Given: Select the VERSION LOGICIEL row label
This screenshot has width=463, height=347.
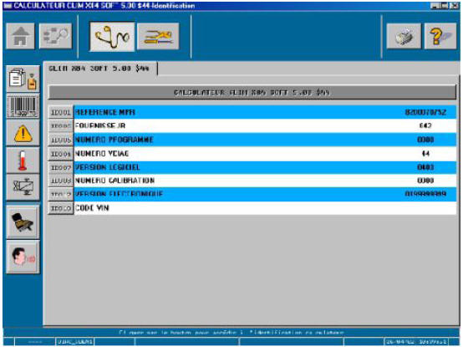Looking at the screenshot, I should point(107,167).
